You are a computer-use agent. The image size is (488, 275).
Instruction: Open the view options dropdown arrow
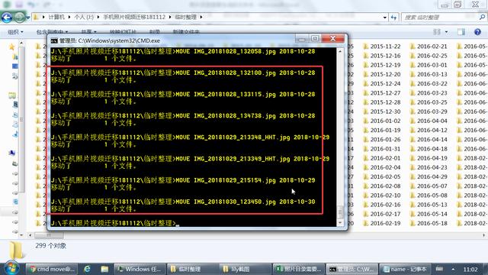pyautogui.click(x=446, y=32)
